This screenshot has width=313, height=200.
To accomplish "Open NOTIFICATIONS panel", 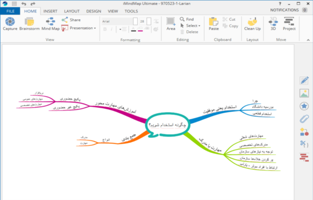I will click(284, 10).
